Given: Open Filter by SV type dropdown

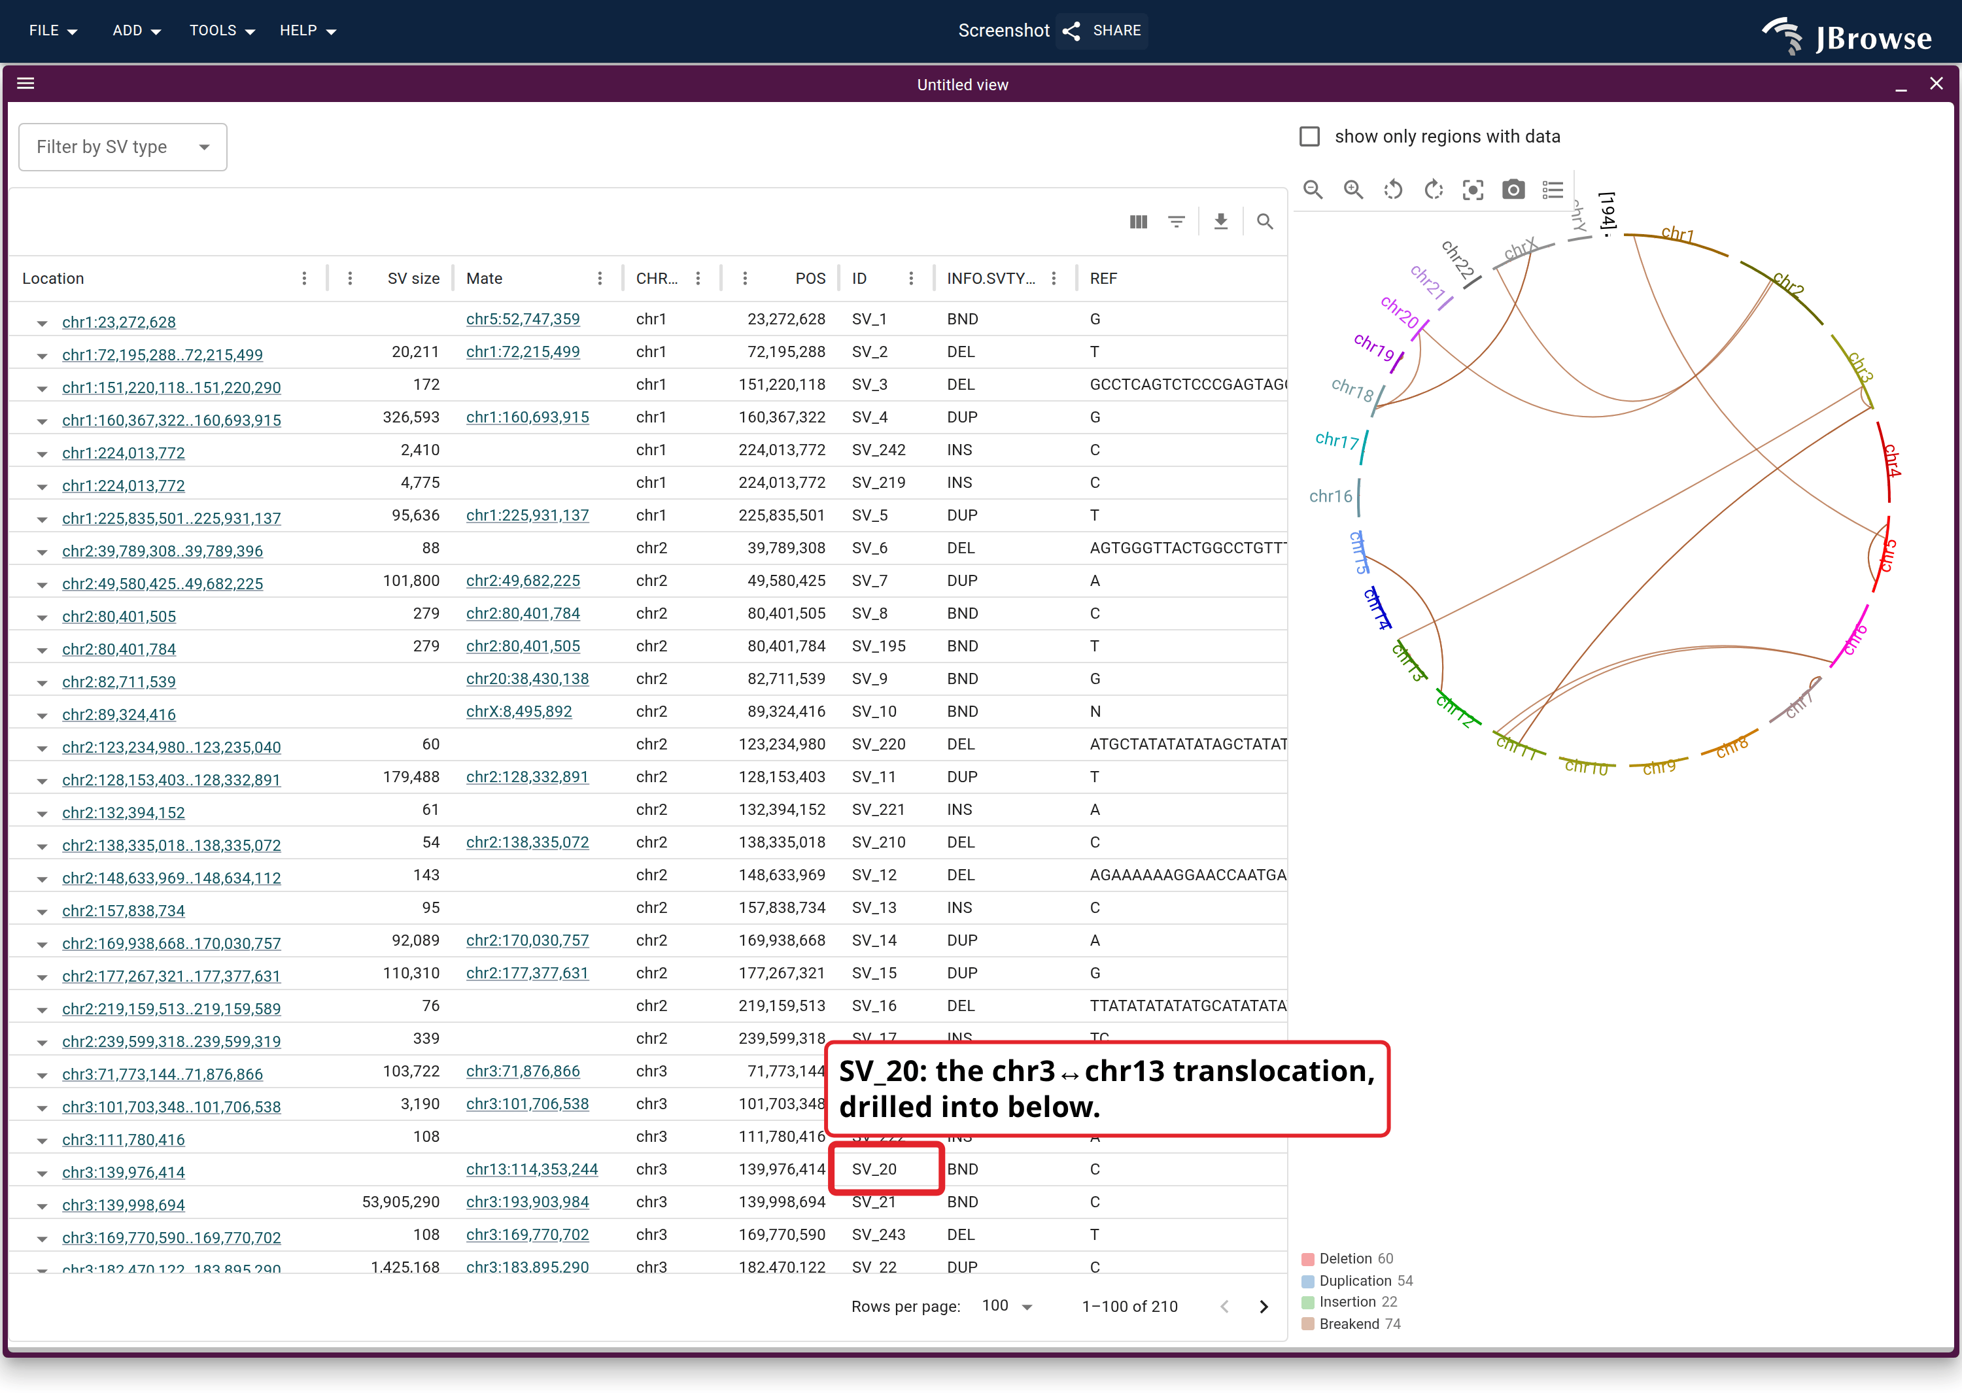Looking at the screenshot, I should click(123, 148).
